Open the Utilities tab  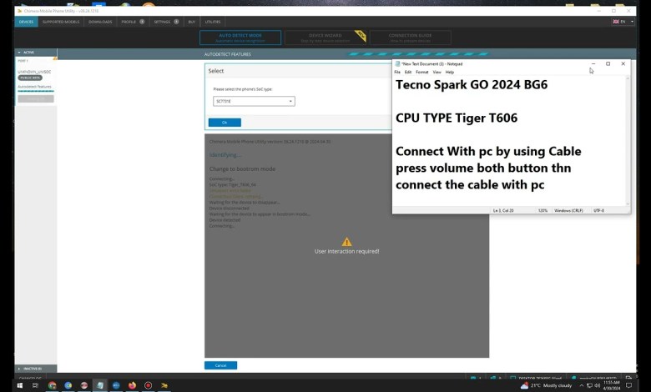pos(213,22)
